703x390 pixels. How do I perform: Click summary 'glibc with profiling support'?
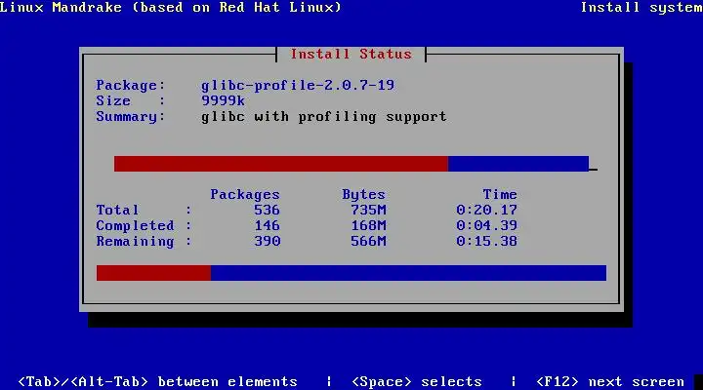point(324,116)
